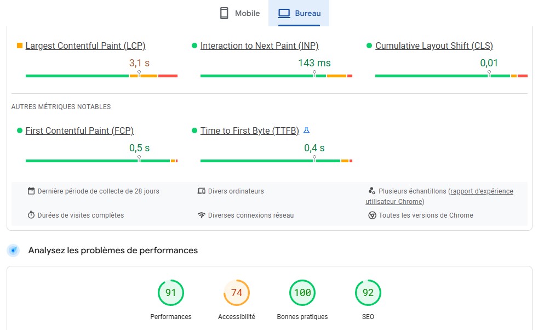Select the Accessibilité score gauge 74
This screenshot has height=330, width=538.
(237, 293)
